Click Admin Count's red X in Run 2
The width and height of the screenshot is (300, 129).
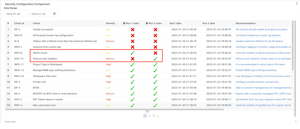coord(155,53)
